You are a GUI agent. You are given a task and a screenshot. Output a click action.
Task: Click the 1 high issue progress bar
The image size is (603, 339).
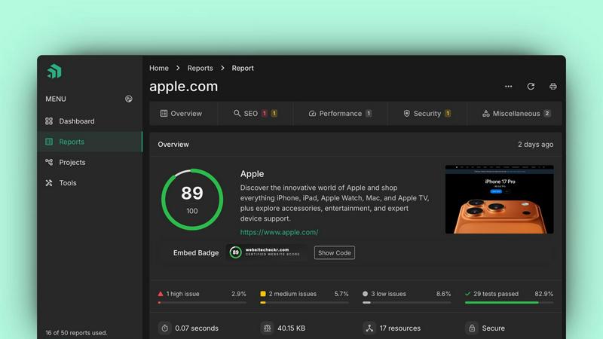pos(202,303)
